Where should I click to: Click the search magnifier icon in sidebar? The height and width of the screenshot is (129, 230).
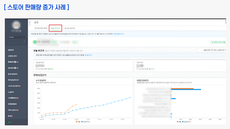click(24, 41)
